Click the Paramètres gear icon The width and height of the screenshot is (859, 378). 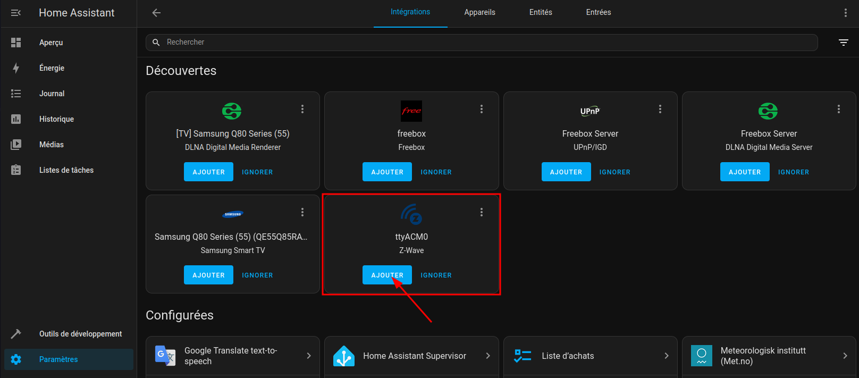click(16, 359)
